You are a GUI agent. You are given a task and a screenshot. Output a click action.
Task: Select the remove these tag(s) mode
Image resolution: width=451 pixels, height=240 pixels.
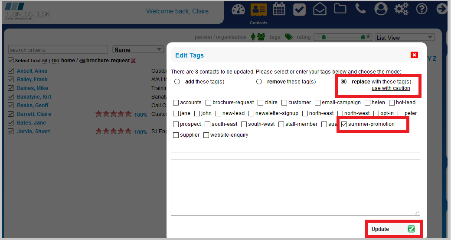click(259, 82)
